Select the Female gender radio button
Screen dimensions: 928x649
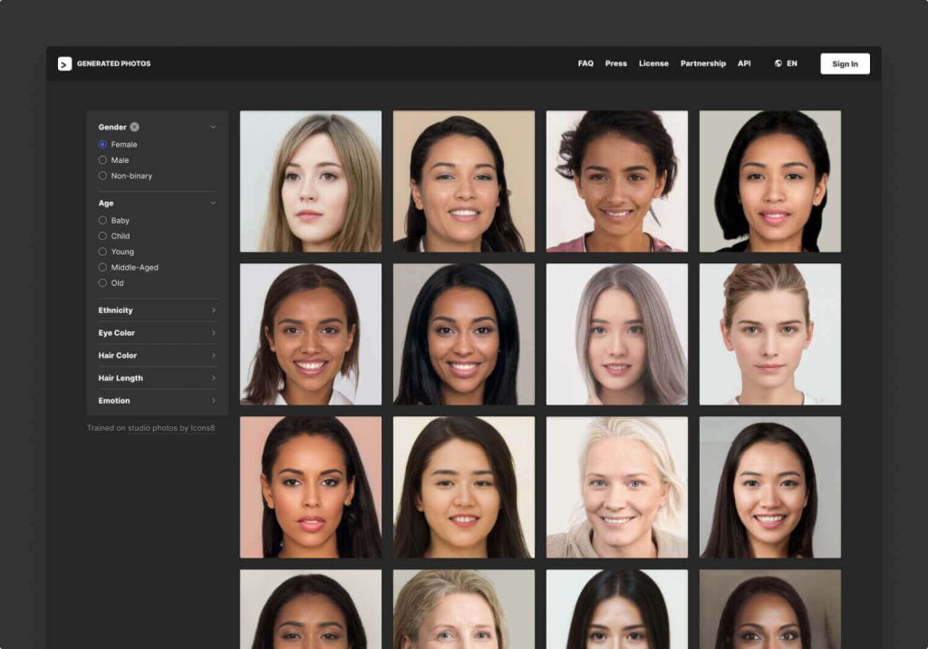102,144
